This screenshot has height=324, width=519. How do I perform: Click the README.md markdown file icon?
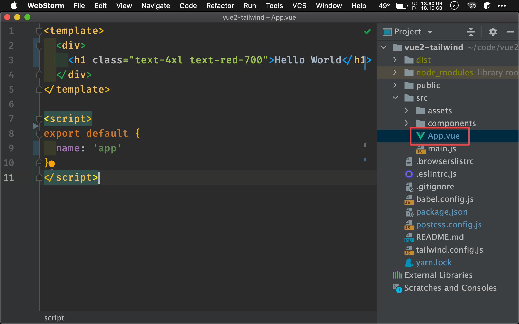pos(409,237)
